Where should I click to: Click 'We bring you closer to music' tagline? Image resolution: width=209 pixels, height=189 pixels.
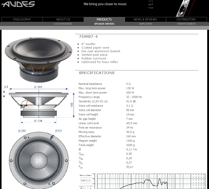[x=105, y=4]
